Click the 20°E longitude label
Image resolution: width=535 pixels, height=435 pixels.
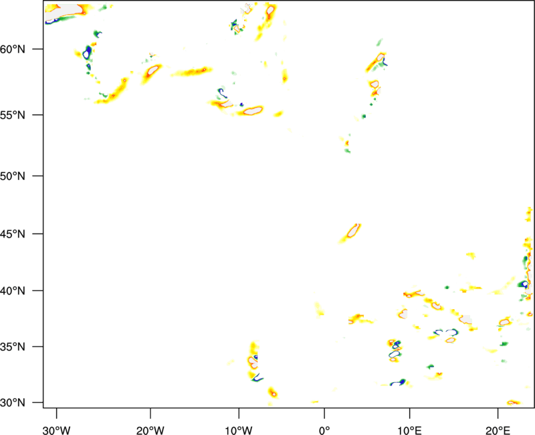[498, 430]
